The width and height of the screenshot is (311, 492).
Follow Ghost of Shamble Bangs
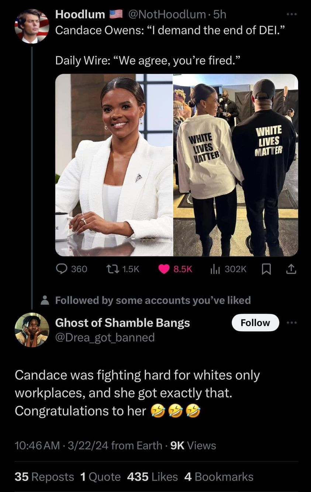tap(255, 322)
